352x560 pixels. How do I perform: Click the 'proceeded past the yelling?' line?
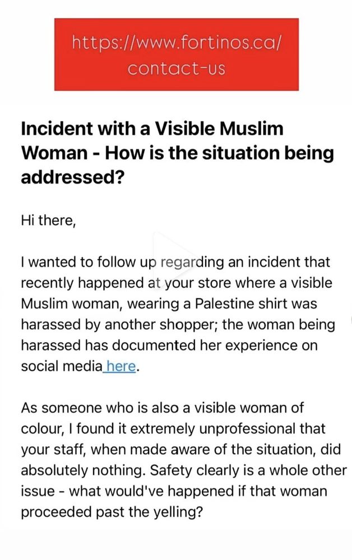[x=112, y=512]
